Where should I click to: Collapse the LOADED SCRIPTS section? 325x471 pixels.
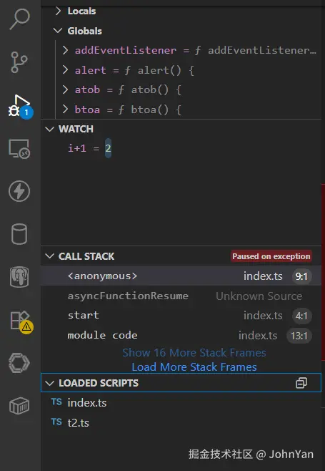coord(49,383)
